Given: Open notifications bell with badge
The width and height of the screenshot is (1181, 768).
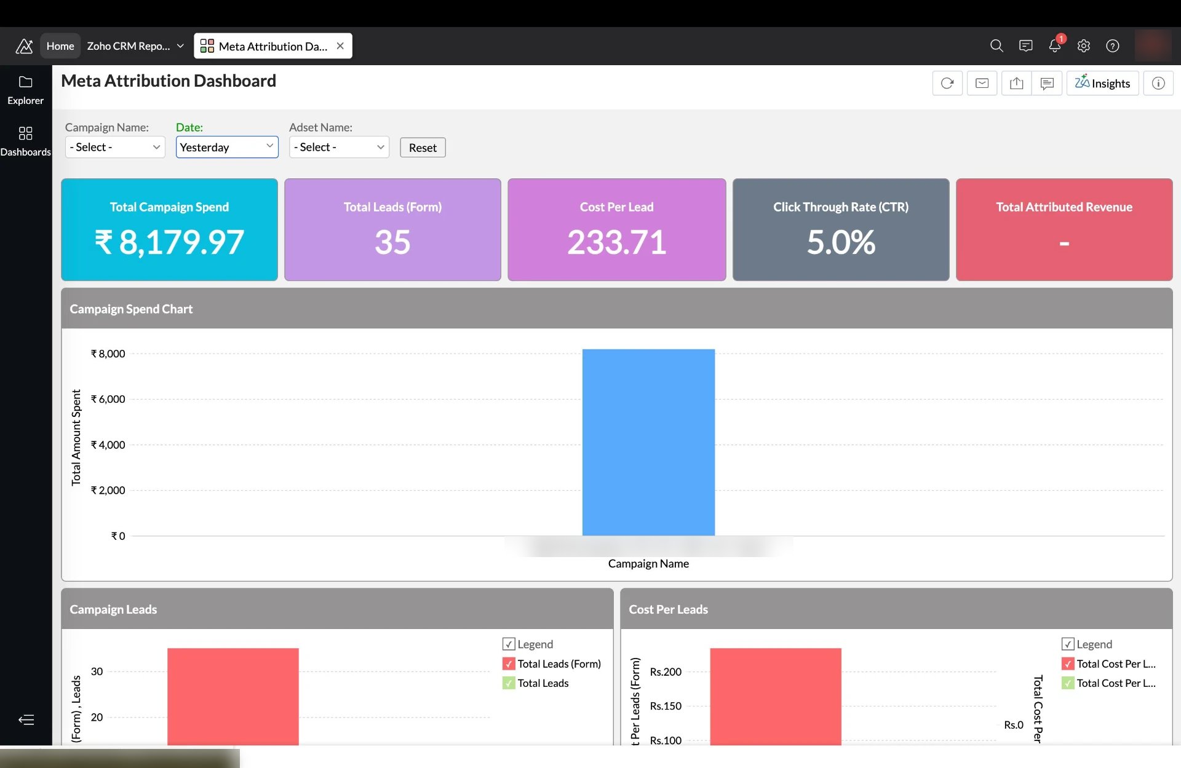Looking at the screenshot, I should tap(1055, 46).
